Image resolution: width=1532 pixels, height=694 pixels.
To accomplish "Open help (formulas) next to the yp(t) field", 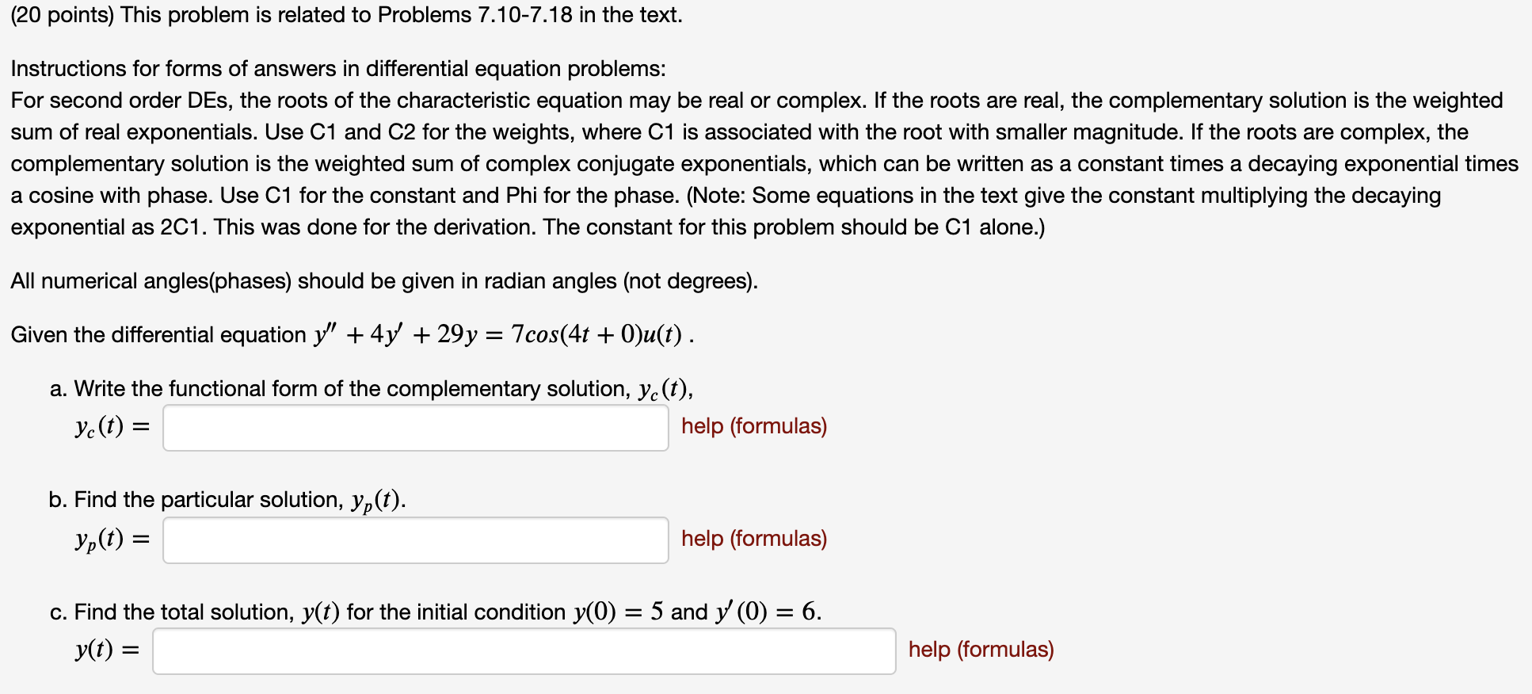I will point(753,539).
